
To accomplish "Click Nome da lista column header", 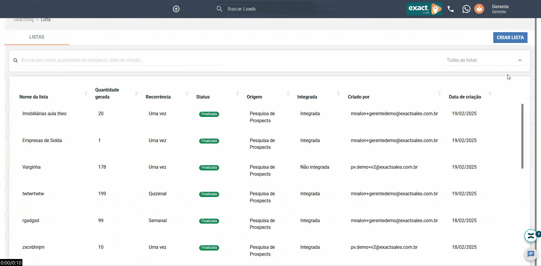I will pyautogui.click(x=34, y=97).
